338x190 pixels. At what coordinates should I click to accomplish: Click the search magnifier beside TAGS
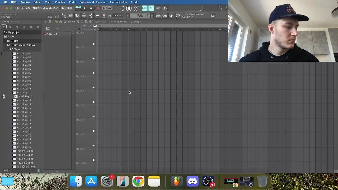click(39, 171)
